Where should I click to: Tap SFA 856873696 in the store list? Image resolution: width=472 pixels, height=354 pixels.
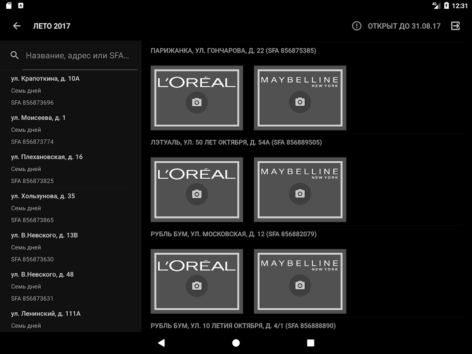(x=32, y=103)
